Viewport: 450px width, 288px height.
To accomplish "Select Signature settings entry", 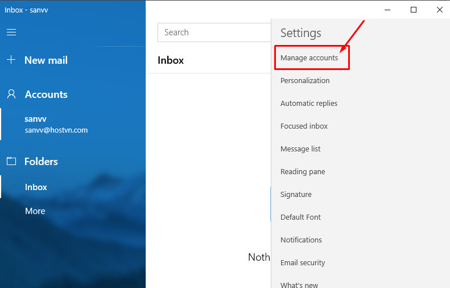I will pyautogui.click(x=296, y=195).
